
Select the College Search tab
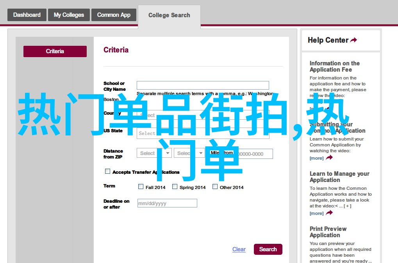[x=169, y=15]
